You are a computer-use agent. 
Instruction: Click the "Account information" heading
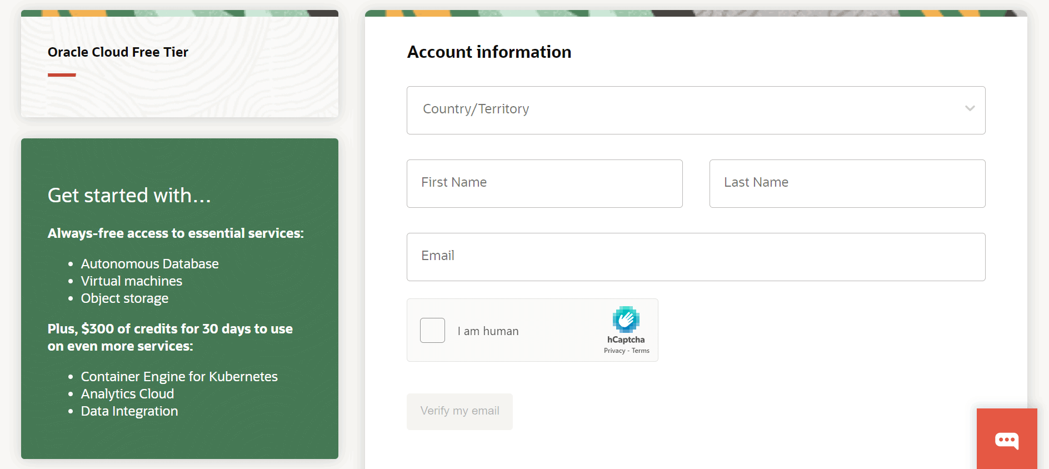(489, 52)
